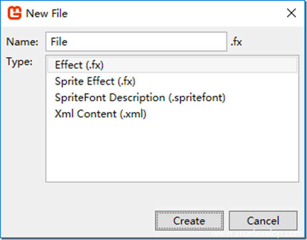Click the empty gap between Create and Cancel
The height and width of the screenshot is (240, 307).
click(226, 221)
